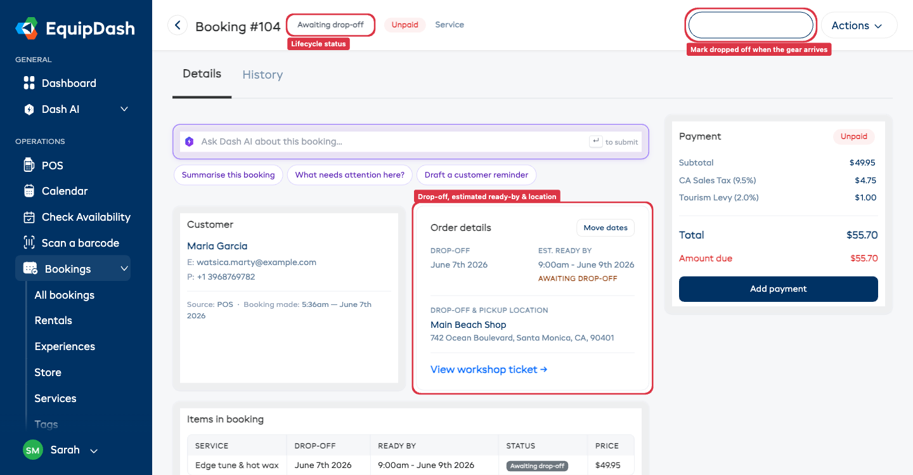Open POS via its terminal icon

click(x=29, y=166)
